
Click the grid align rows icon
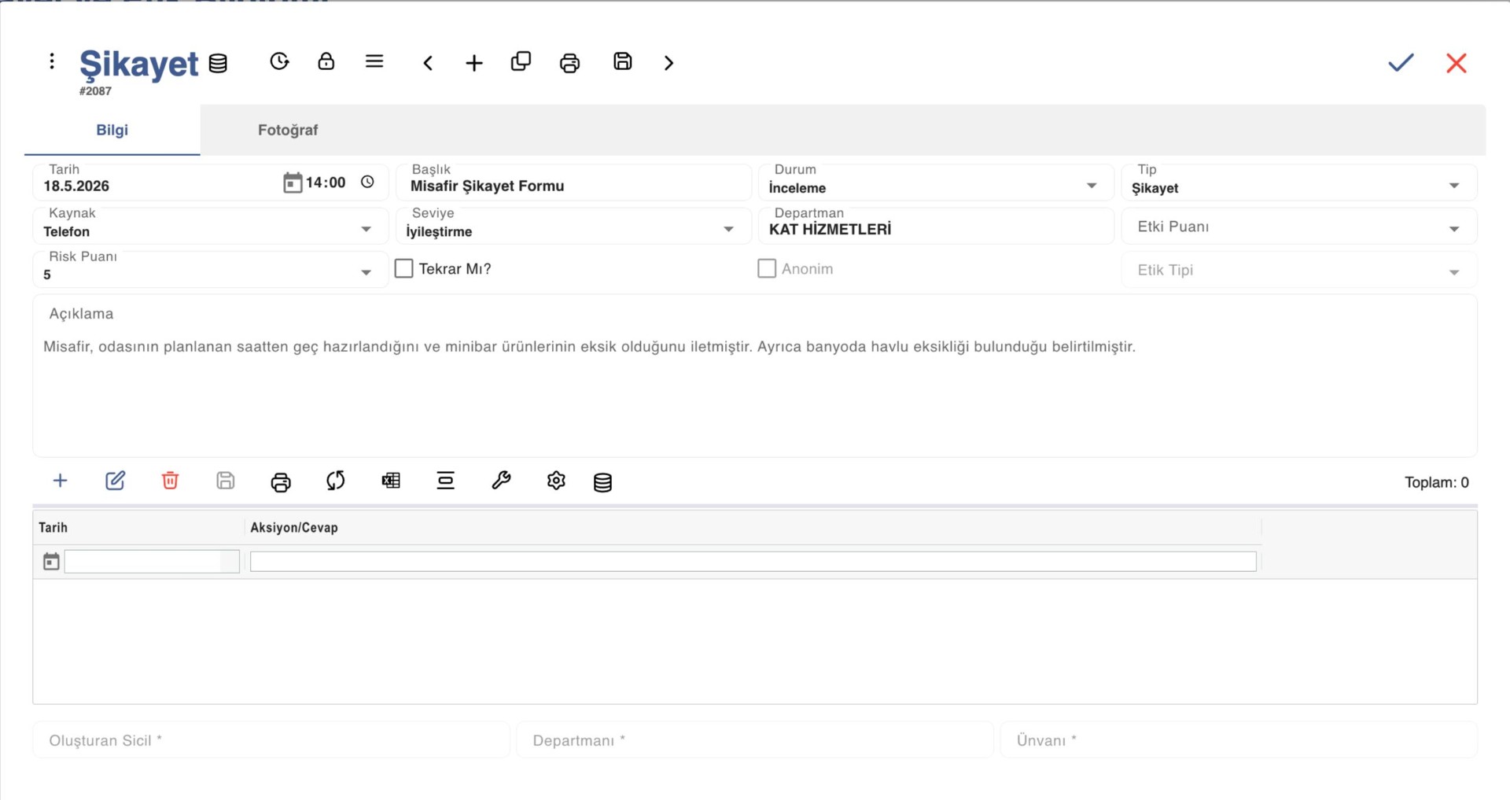pos(446,481)
